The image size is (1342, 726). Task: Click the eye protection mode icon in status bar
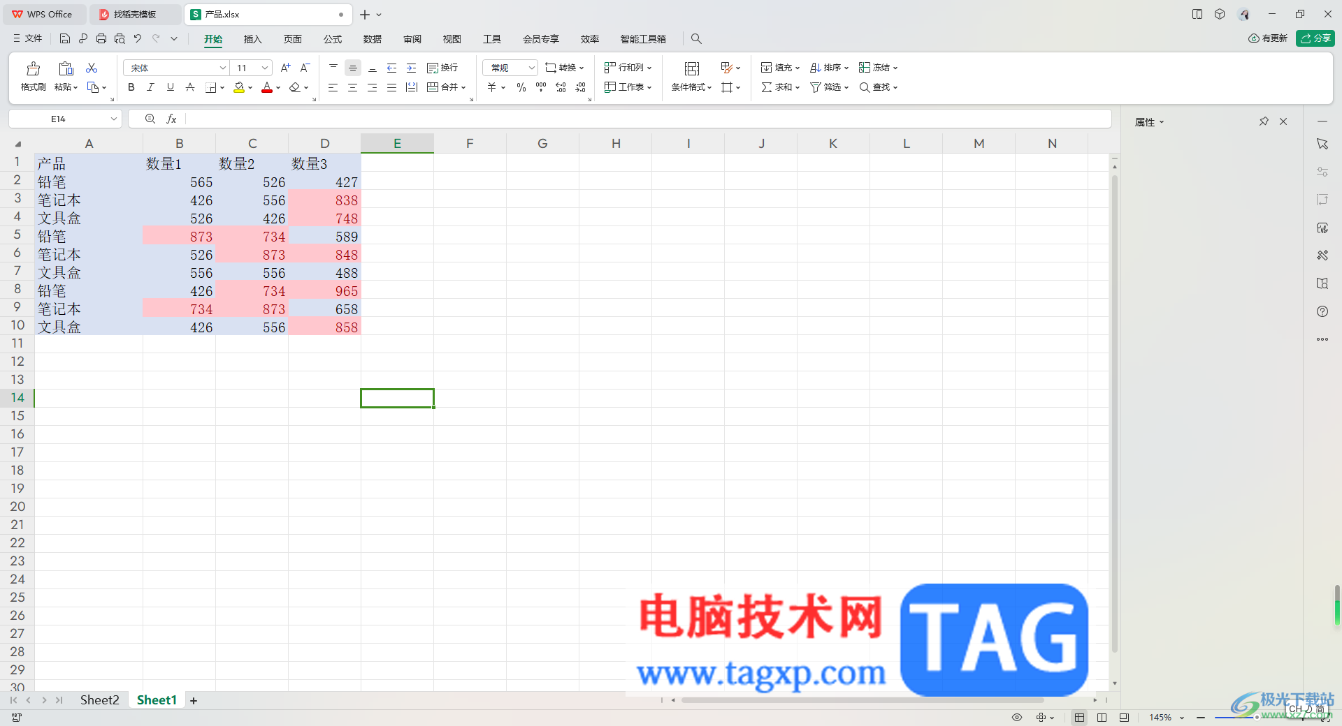pos(1017,717)
